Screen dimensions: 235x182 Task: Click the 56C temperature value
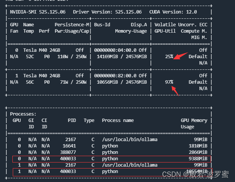tap(30, 82)
